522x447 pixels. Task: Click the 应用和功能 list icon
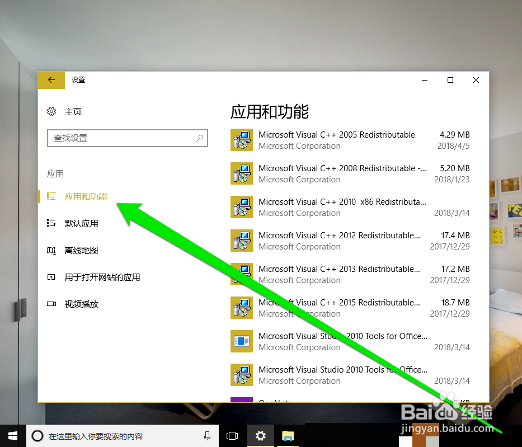(x=51, y=196)
